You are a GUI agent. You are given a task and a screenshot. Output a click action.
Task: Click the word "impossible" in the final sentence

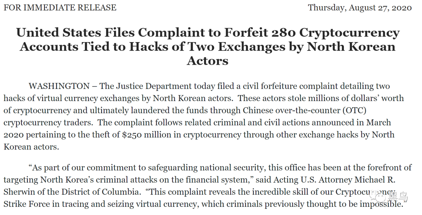tap(381, 204)
